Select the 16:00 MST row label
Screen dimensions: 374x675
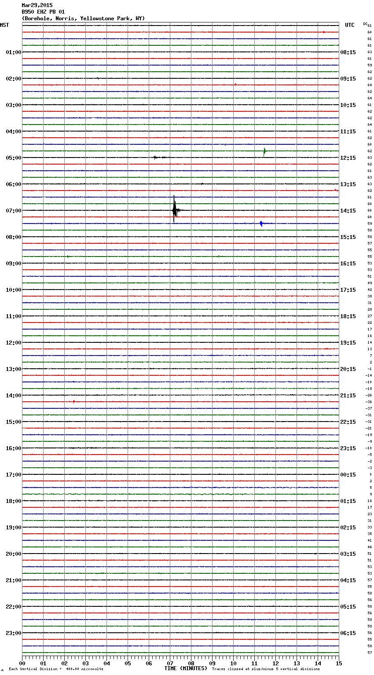[13, 448]
